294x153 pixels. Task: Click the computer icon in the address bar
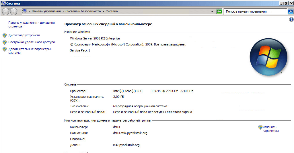click(24, 11)
